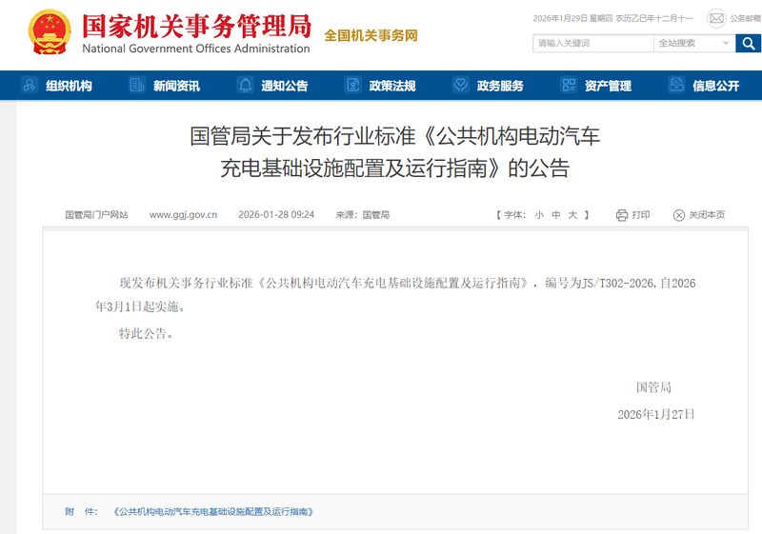The height and width of the screenshot is (534, 762).
Task: Open the attachment 《公共机构电动汽车充电基础设施配置及运行指南》
Action: tap(212, 512)
